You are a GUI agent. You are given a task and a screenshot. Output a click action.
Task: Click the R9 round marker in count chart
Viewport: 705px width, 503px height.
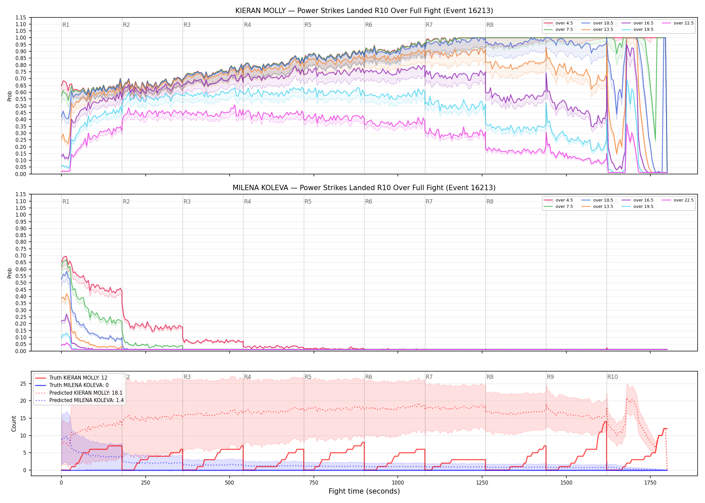550,377
